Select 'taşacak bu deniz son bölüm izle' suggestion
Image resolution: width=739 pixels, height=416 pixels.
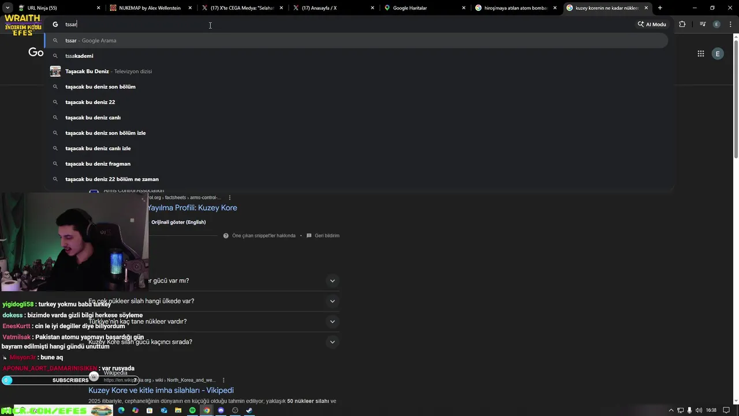(x=357, y=133)
